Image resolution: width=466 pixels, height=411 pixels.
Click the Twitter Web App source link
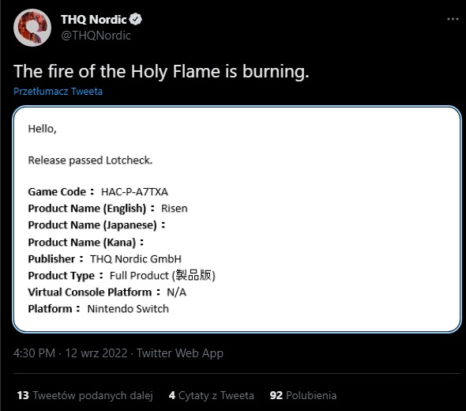[x=180, y=353]
